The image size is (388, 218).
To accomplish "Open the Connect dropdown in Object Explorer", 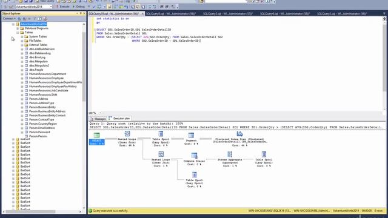I will (x=9, y=19).
